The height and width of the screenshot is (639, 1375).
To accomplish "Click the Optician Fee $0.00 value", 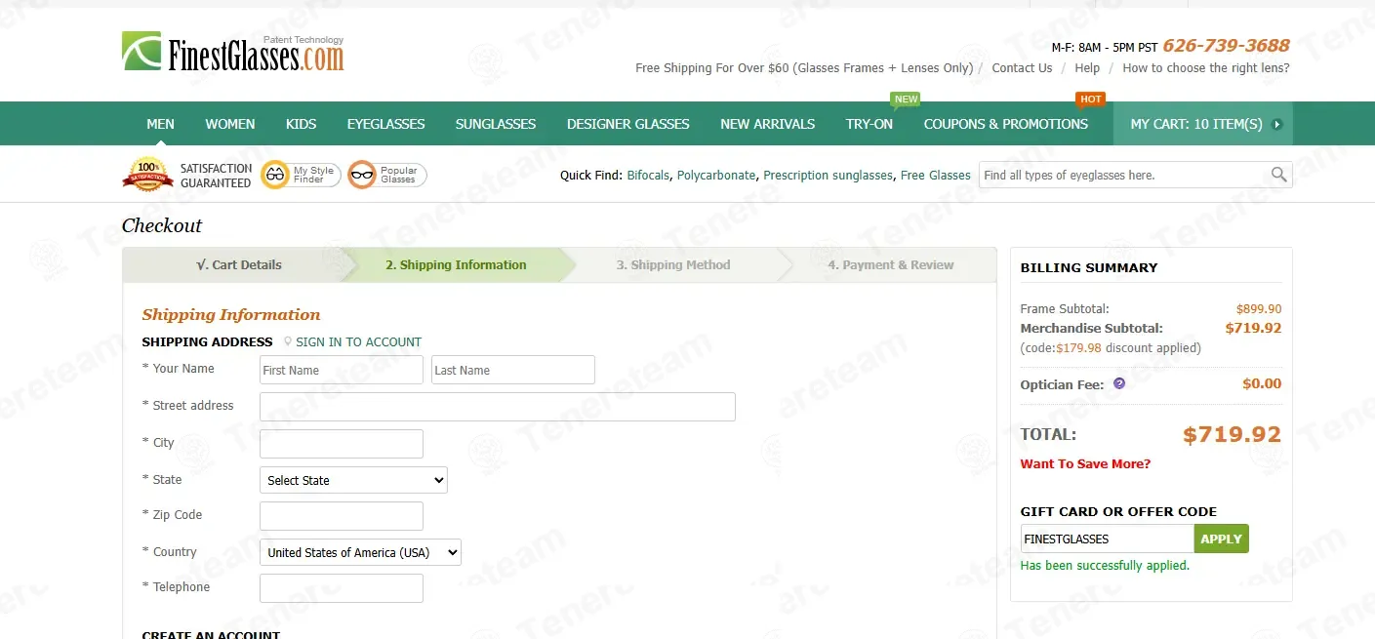I will pyautogui.click(x=1262, y=383).
